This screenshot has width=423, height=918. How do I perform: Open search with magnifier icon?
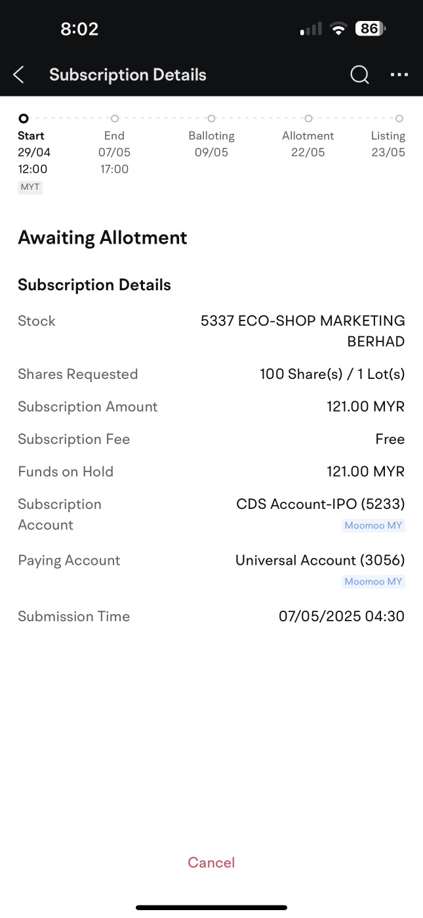359,75
